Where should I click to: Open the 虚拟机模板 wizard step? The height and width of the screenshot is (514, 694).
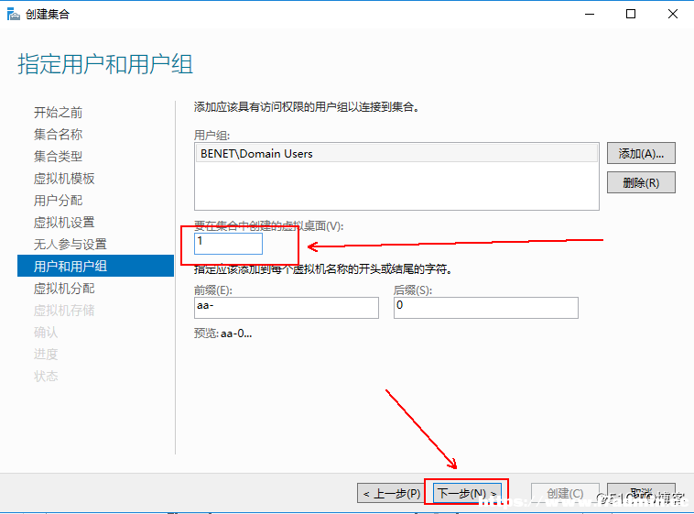click(64, 179)
